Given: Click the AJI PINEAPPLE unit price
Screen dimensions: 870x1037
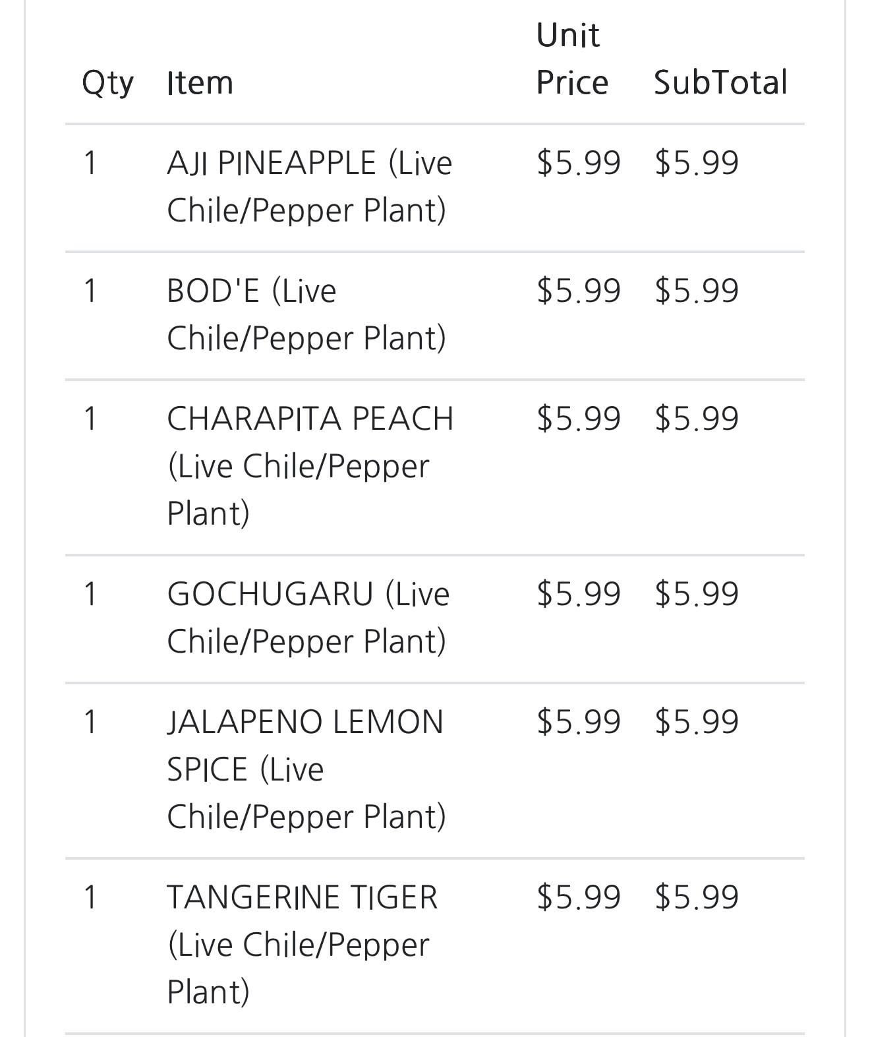Looking at the screenshot, I should point(578,163).
